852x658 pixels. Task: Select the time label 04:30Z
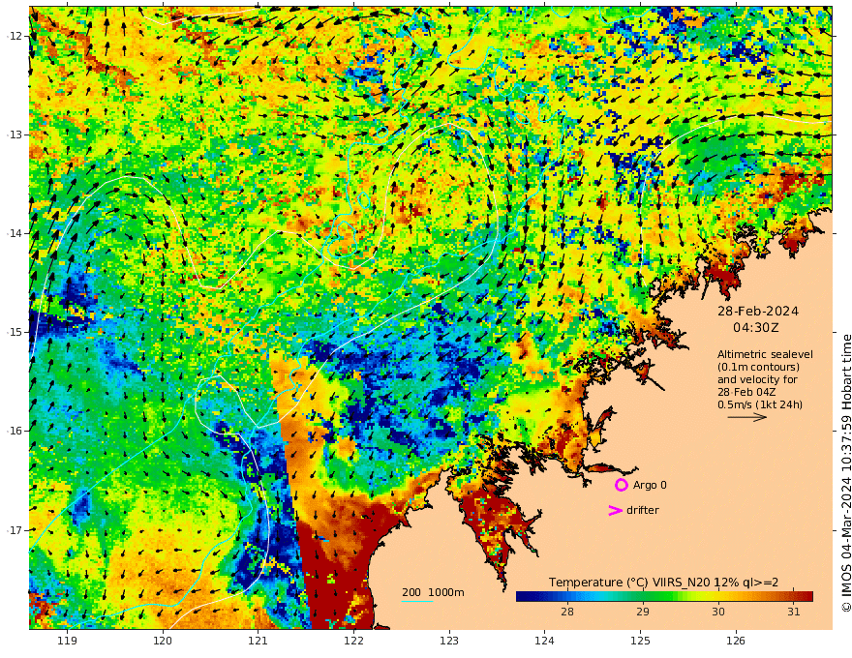[x=756, y=328]
